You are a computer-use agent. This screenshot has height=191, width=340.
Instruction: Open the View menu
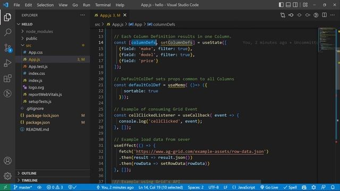point(63,5)
